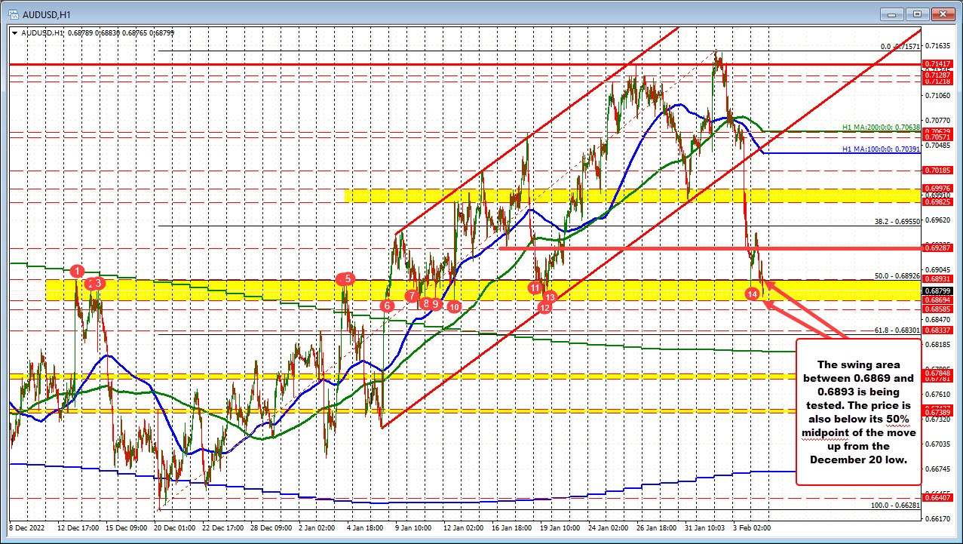The height and width of the screenshot is (544, 963).
Task: Click marker 14 near the current price
Action: tap(752, 295)
